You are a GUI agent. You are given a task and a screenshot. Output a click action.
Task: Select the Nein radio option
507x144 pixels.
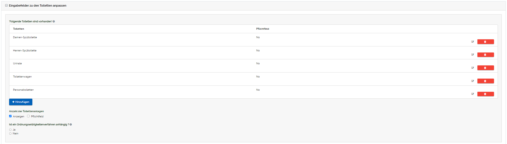(x=11, y=134)
